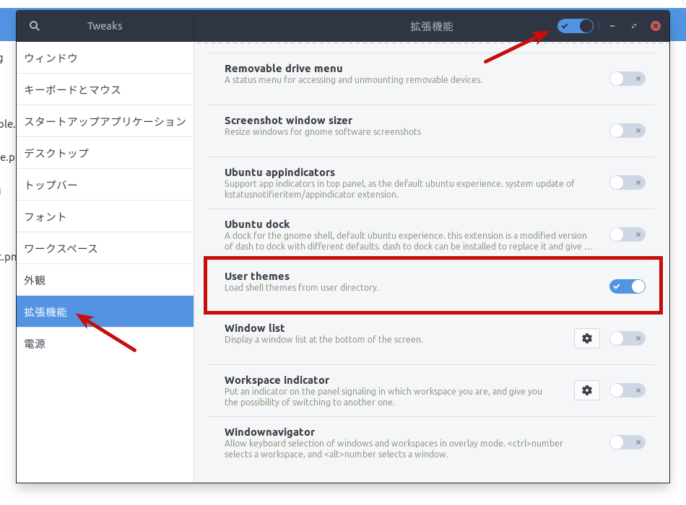Select デスクトップ in the sidebar
This screenshot has height=505, width=686.
(105, 153)
